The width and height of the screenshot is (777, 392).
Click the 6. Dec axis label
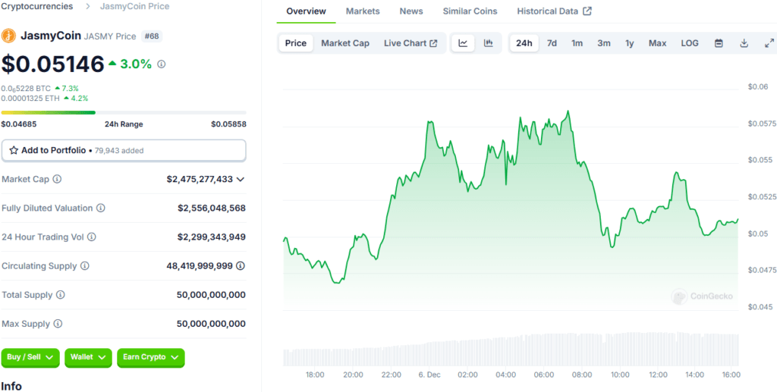[x=429, y=375]
